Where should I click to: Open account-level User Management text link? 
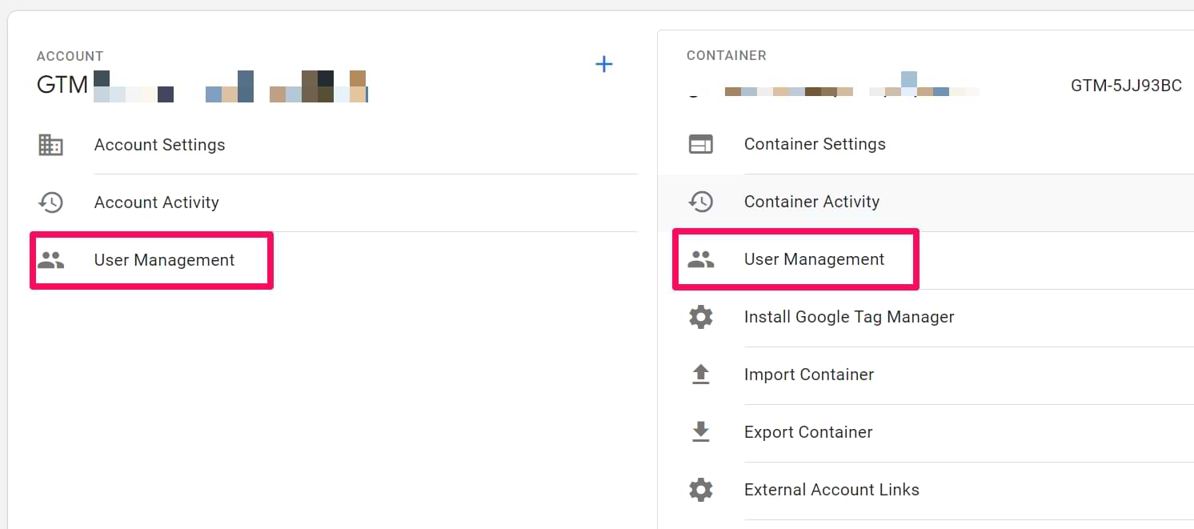coord(164,260)
